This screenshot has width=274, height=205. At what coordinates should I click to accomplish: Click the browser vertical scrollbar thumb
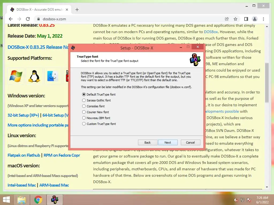coord(267,83)
